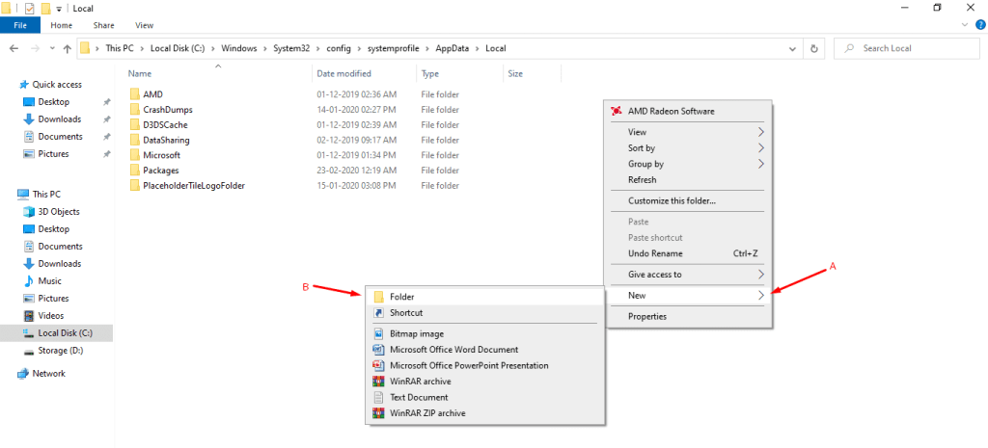
Task: Go back with the left arrow
Action: pyautogui.click(x=14, y=48)
